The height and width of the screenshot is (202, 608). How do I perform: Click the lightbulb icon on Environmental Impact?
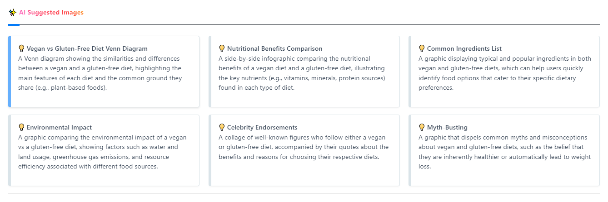[x=21, y=127]
